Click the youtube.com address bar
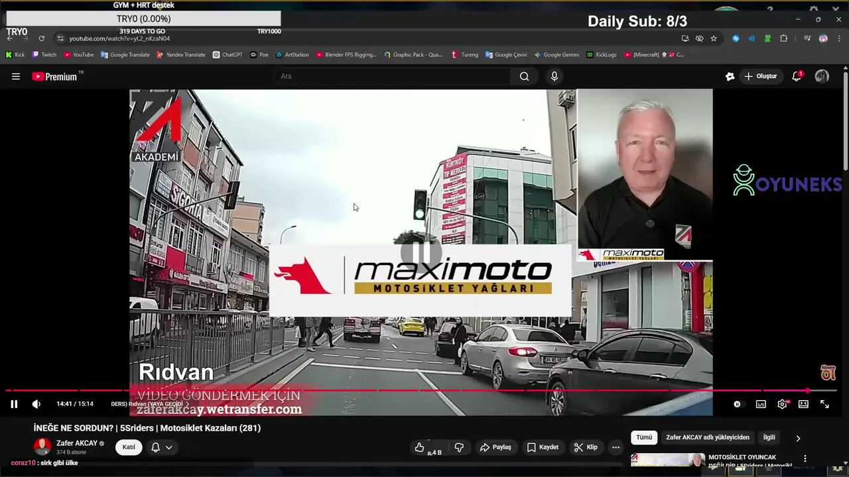Image resolution: width=849 pixels, height=477 pixels. 371,38
